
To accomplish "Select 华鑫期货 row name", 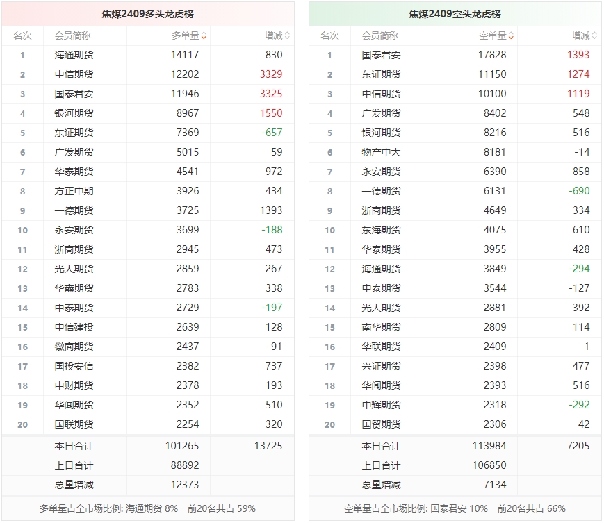I will point(74,288).
